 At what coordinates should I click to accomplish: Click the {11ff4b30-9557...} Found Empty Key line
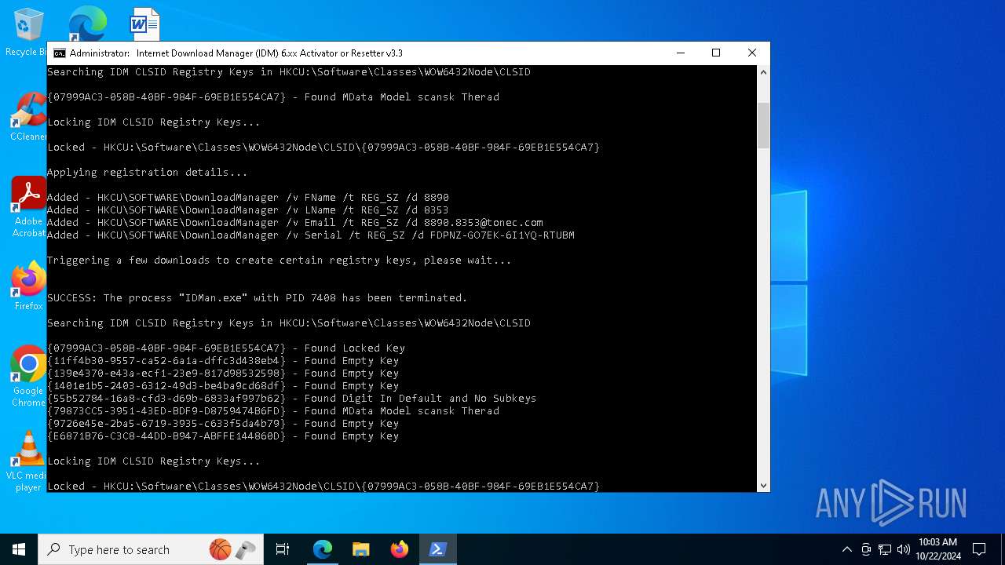pos(223,361)
